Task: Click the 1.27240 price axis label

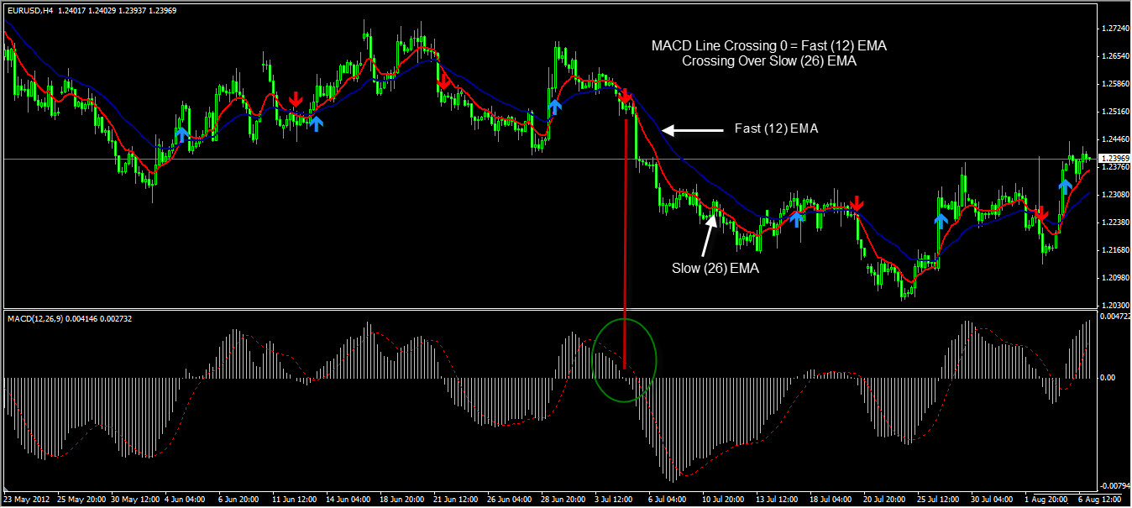Action: click(1114, 29)
